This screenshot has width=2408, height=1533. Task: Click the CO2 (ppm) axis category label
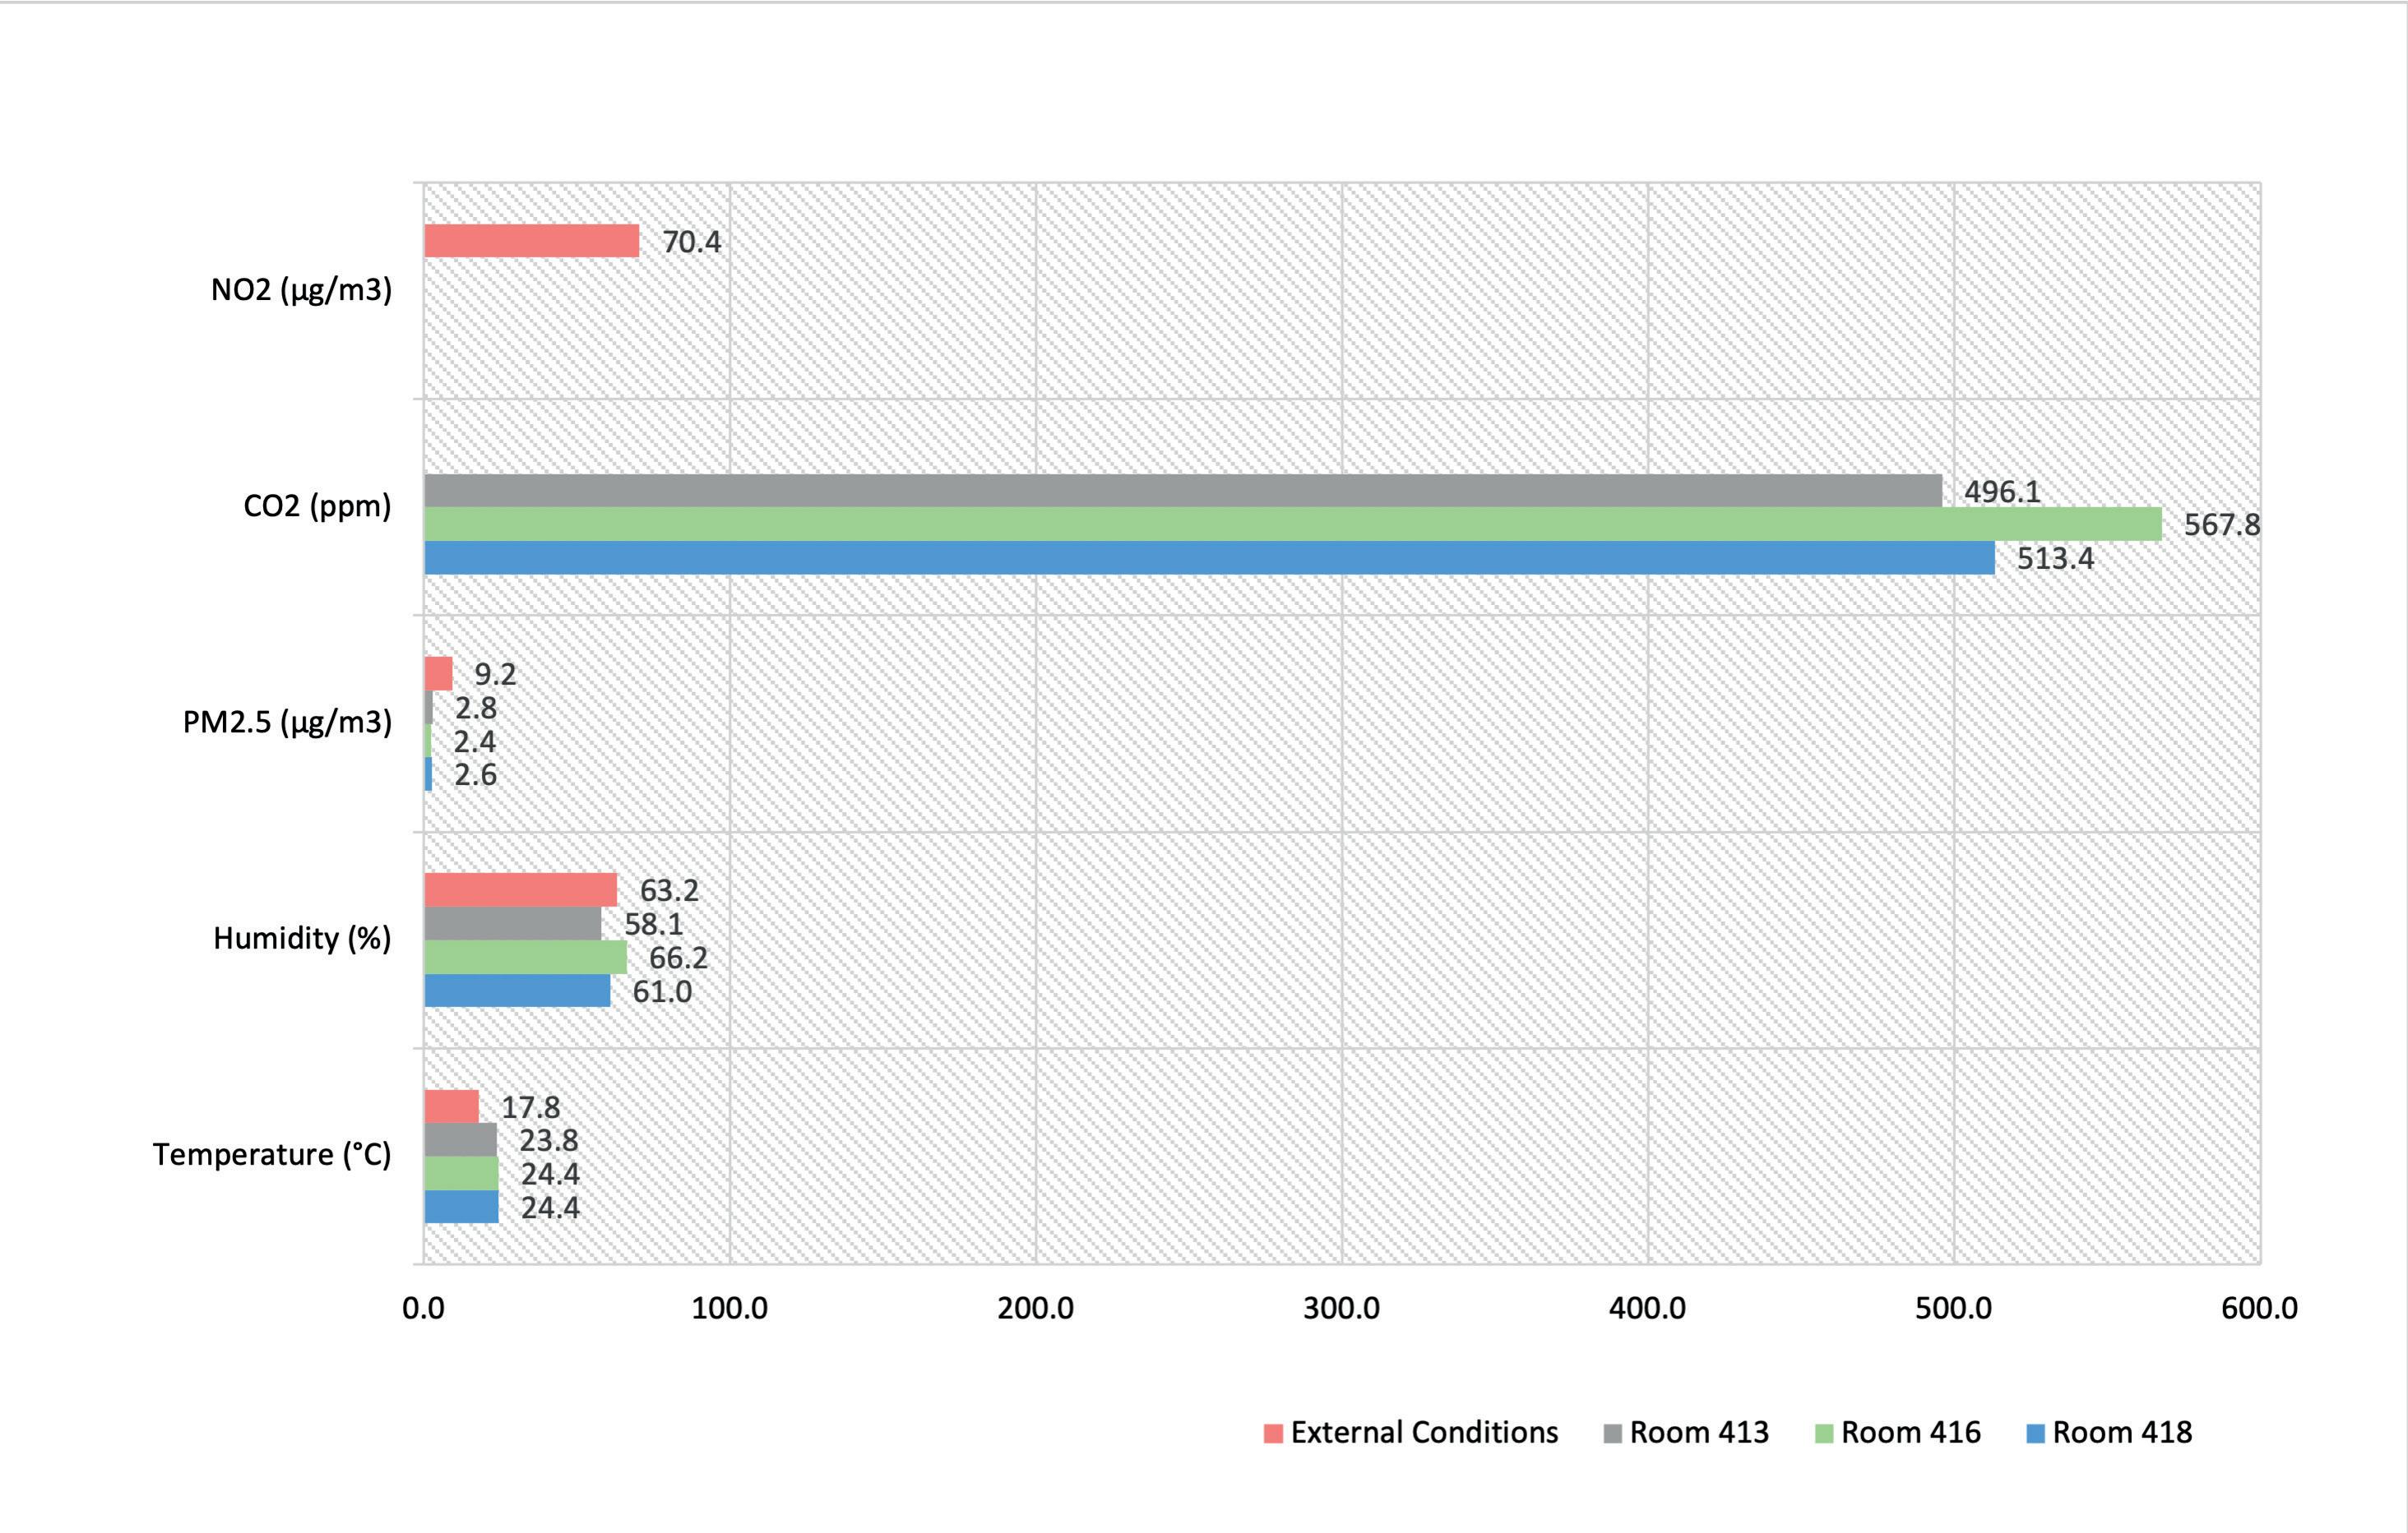[x=317, y=506]
